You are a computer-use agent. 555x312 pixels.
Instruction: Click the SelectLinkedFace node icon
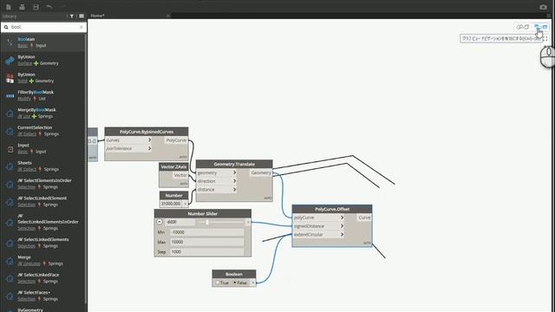[10, 278]
